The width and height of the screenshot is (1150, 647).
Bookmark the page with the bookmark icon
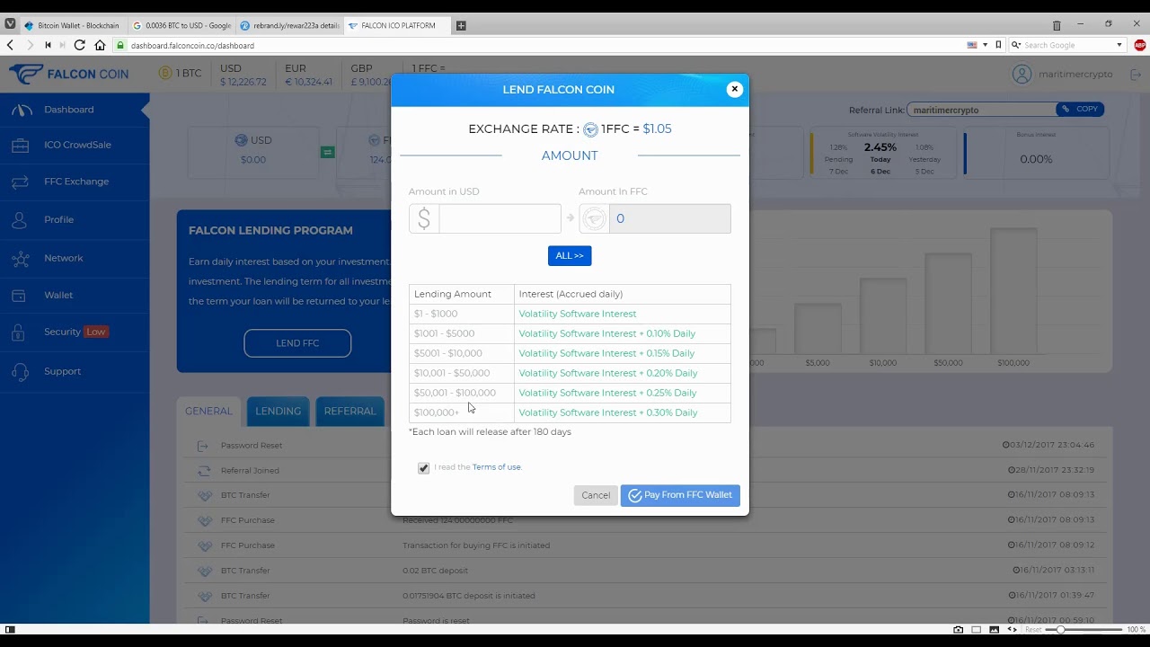pyautogui.click(x=998, y=45)
